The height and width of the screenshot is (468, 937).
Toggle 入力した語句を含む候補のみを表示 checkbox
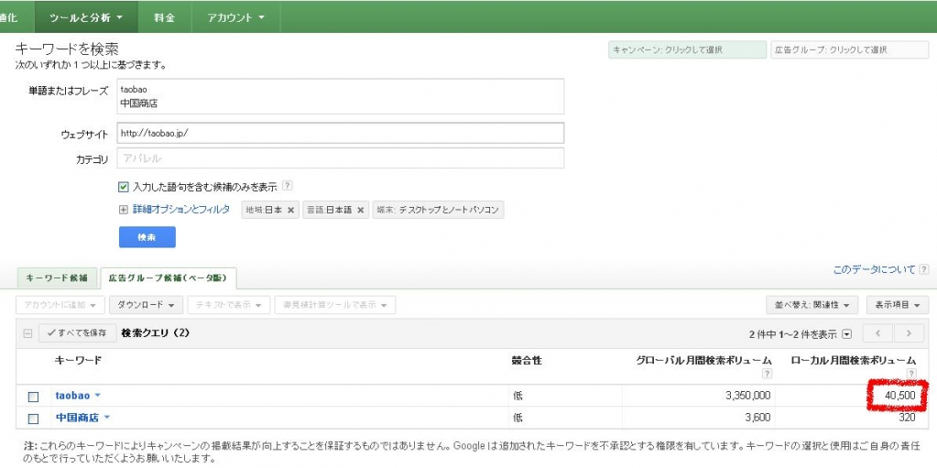(x=124, y=187)
